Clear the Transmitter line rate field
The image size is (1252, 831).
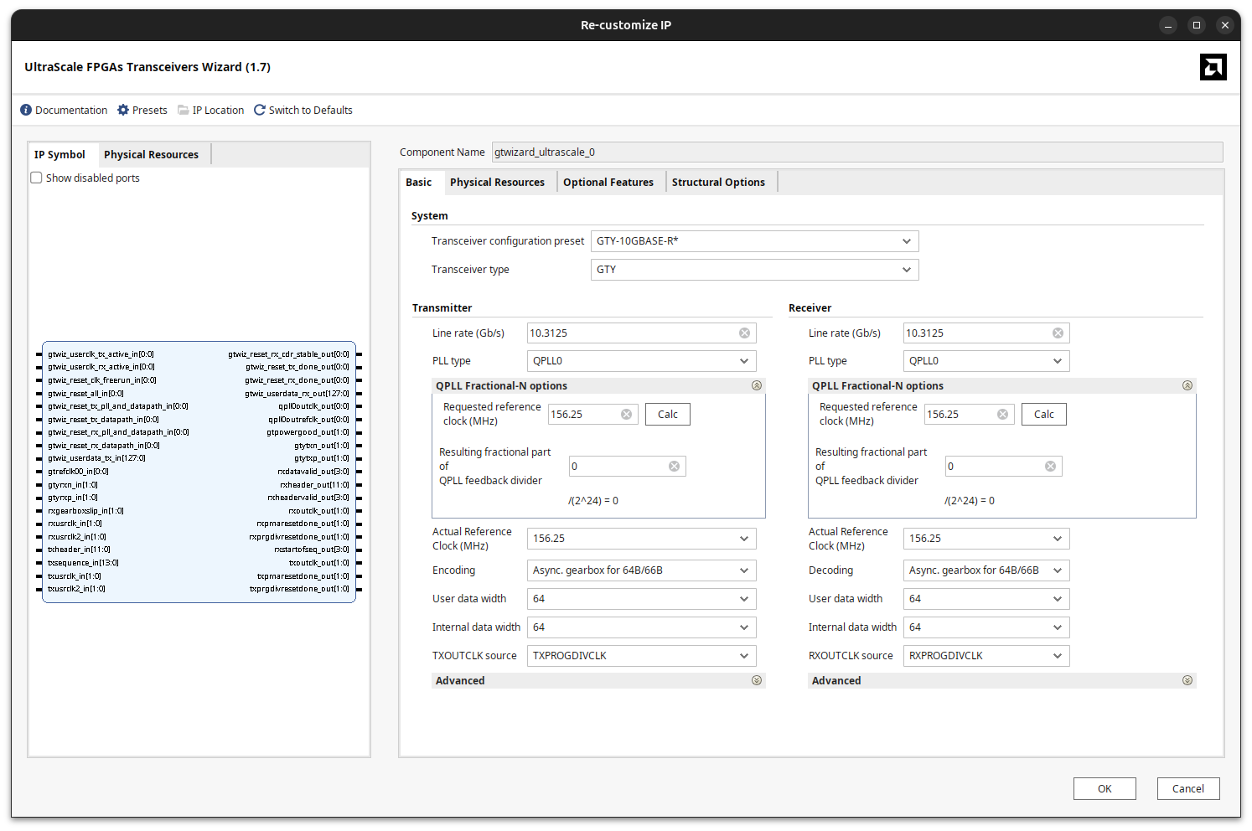744,333
